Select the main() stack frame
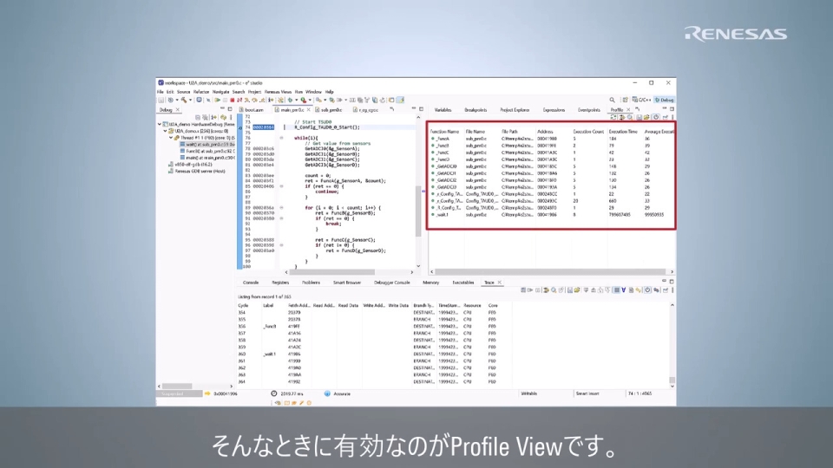 tap(207, 158)
